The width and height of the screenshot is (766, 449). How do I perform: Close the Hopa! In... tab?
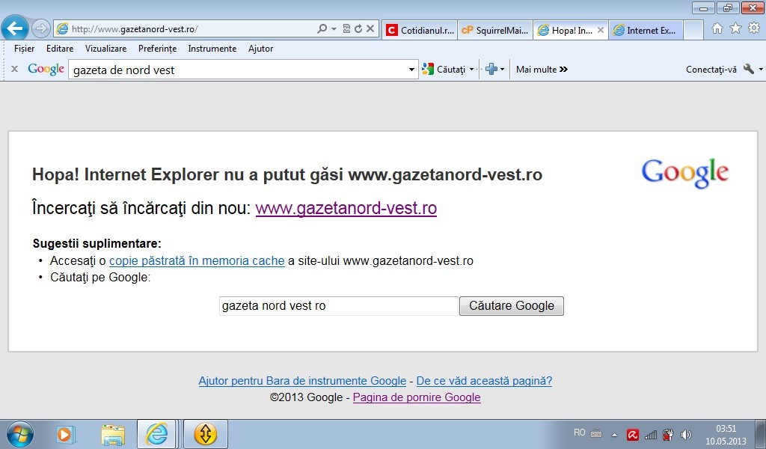coord(601,30)
